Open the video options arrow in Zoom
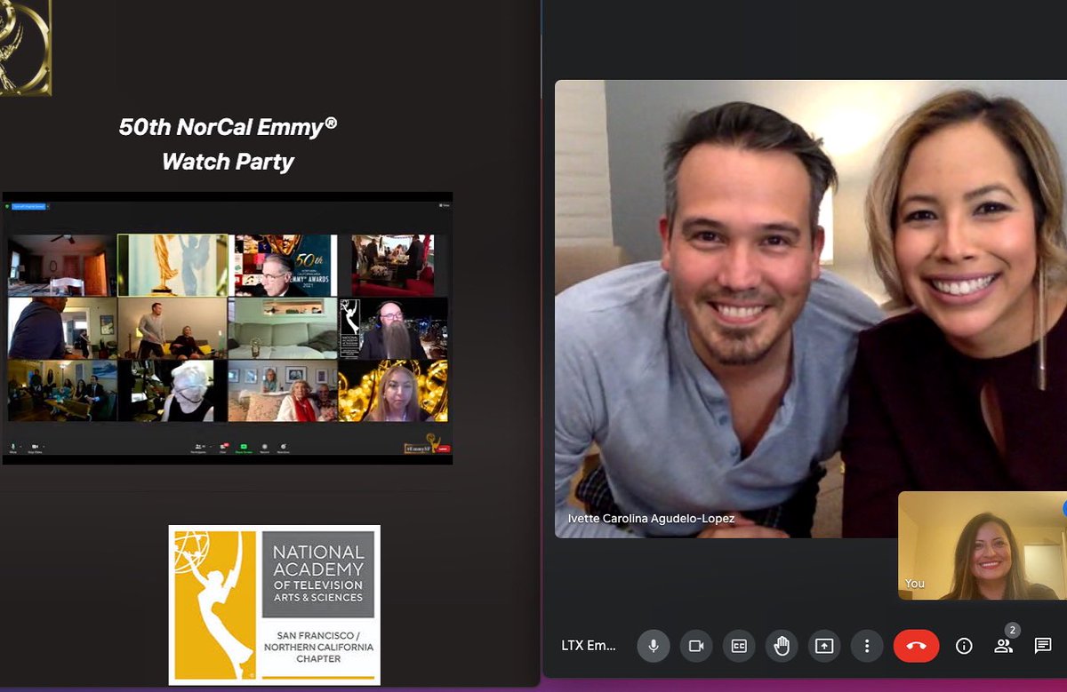This screenshot has width=1067, height=692. [43, 446]
